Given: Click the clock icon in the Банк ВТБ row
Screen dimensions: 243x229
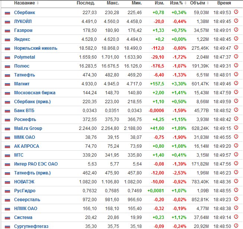Looking at the screenshot, I should pos(236,110).
